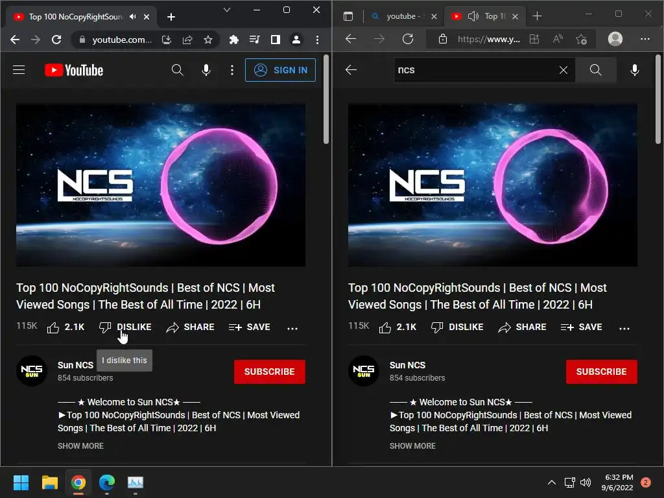The width and height of the screenshot is (664, 498).
Task: Share the video in Chrome window
Action: pyautogui.click(x=190, y=327)
